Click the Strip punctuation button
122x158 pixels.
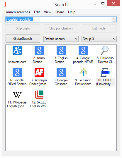tap(61, 28)
